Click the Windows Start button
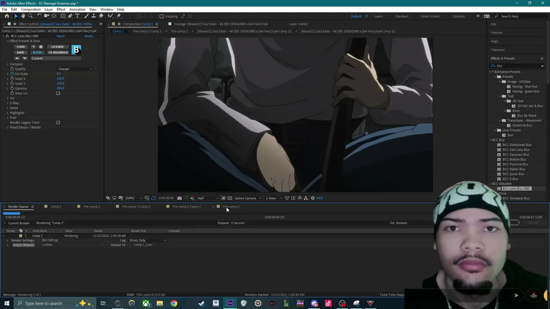550x309 pixels. (7, 303)
